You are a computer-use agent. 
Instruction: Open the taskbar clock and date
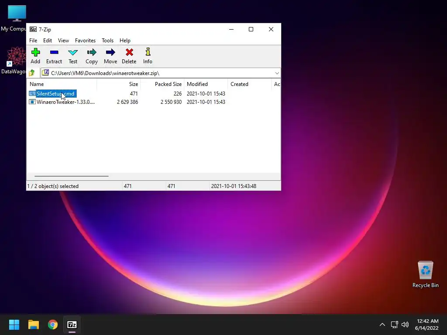point(427,325)
